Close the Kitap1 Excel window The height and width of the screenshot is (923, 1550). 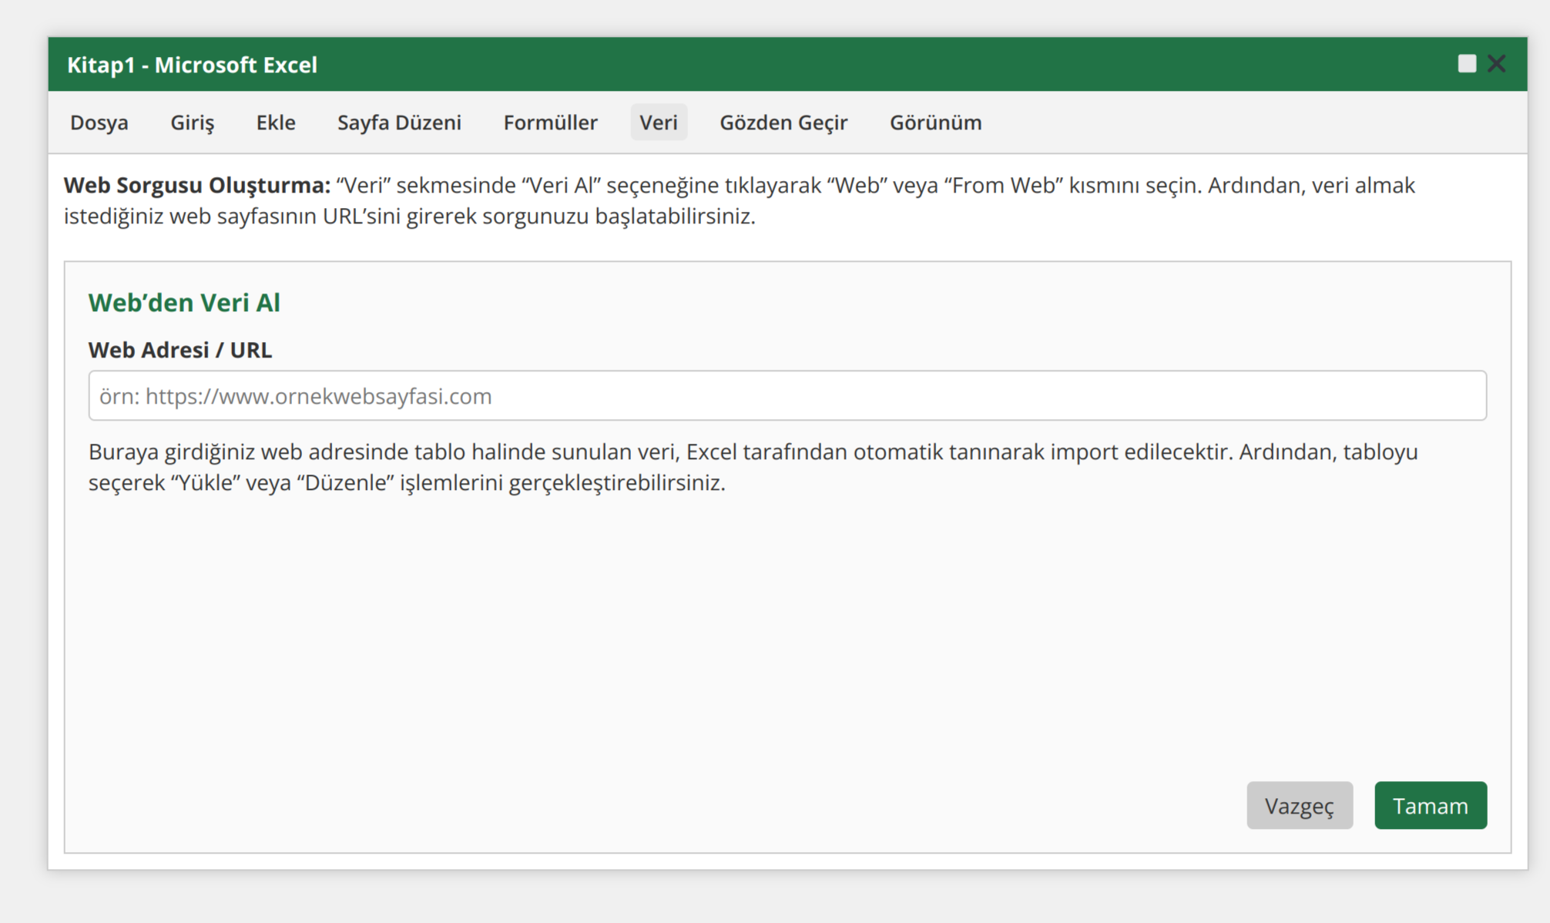[1495, 63]
